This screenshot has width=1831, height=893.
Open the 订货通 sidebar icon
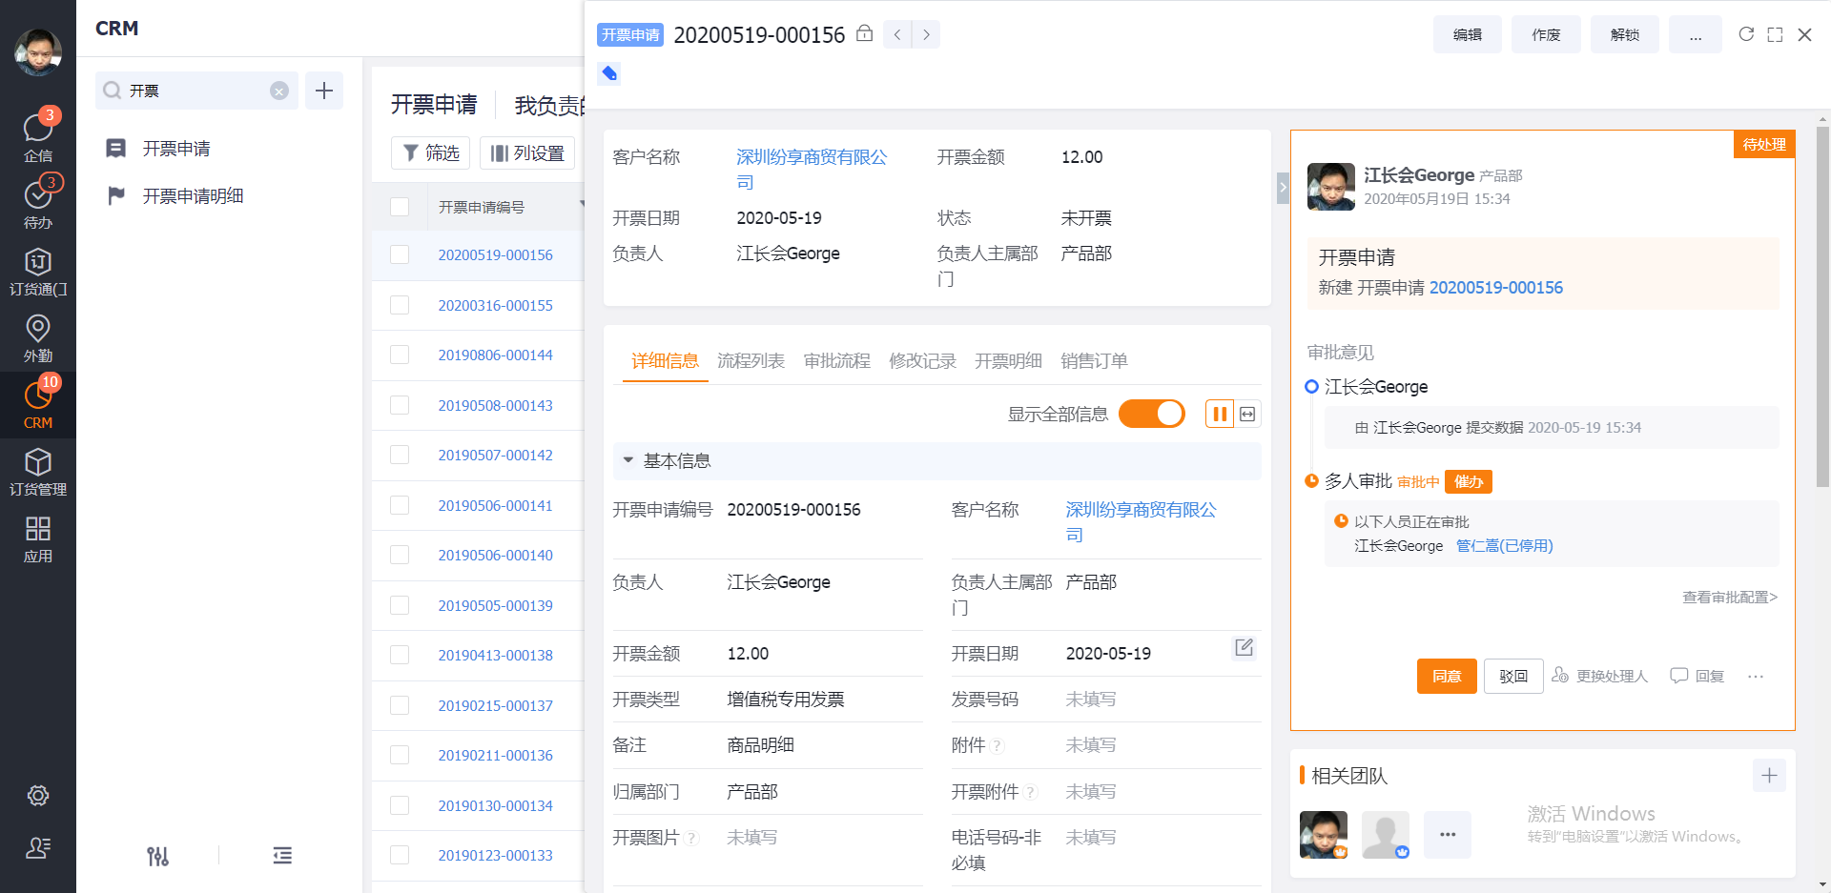[x=38, y=271]
